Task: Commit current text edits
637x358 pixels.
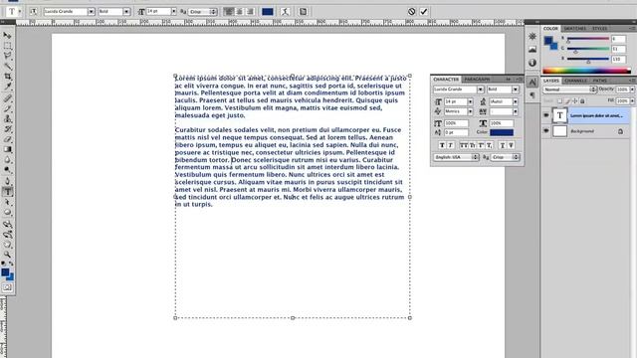Action: (x=424, y=12)
